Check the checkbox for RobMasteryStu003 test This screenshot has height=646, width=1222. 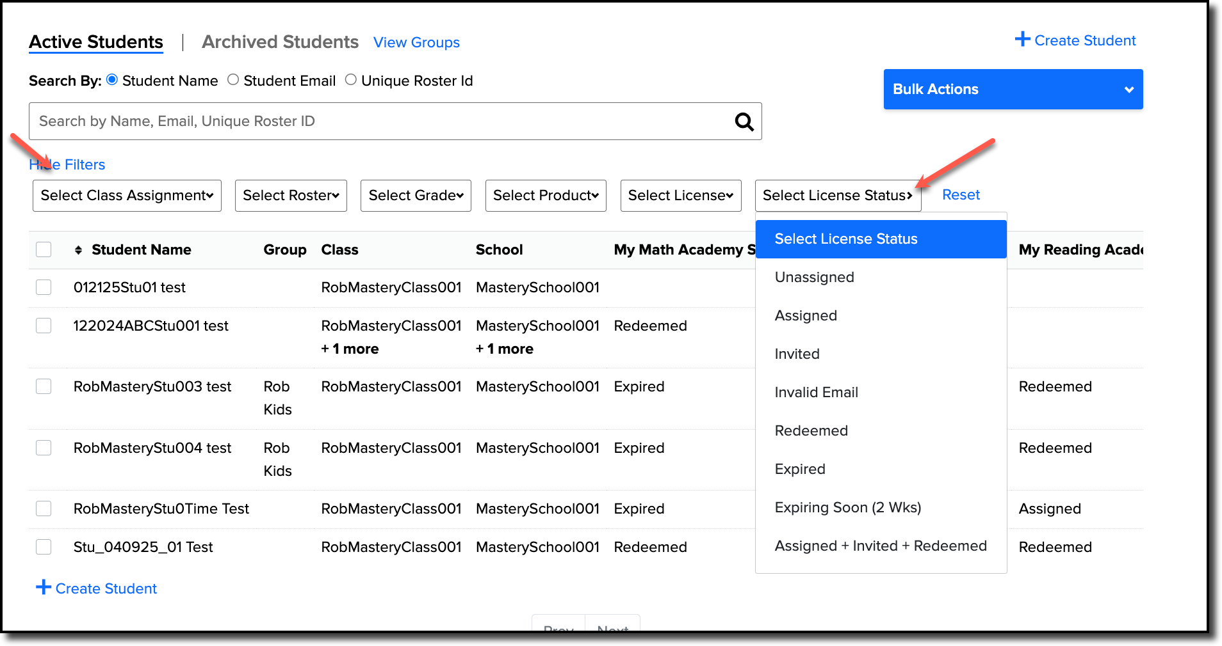(x=44, y=386)
